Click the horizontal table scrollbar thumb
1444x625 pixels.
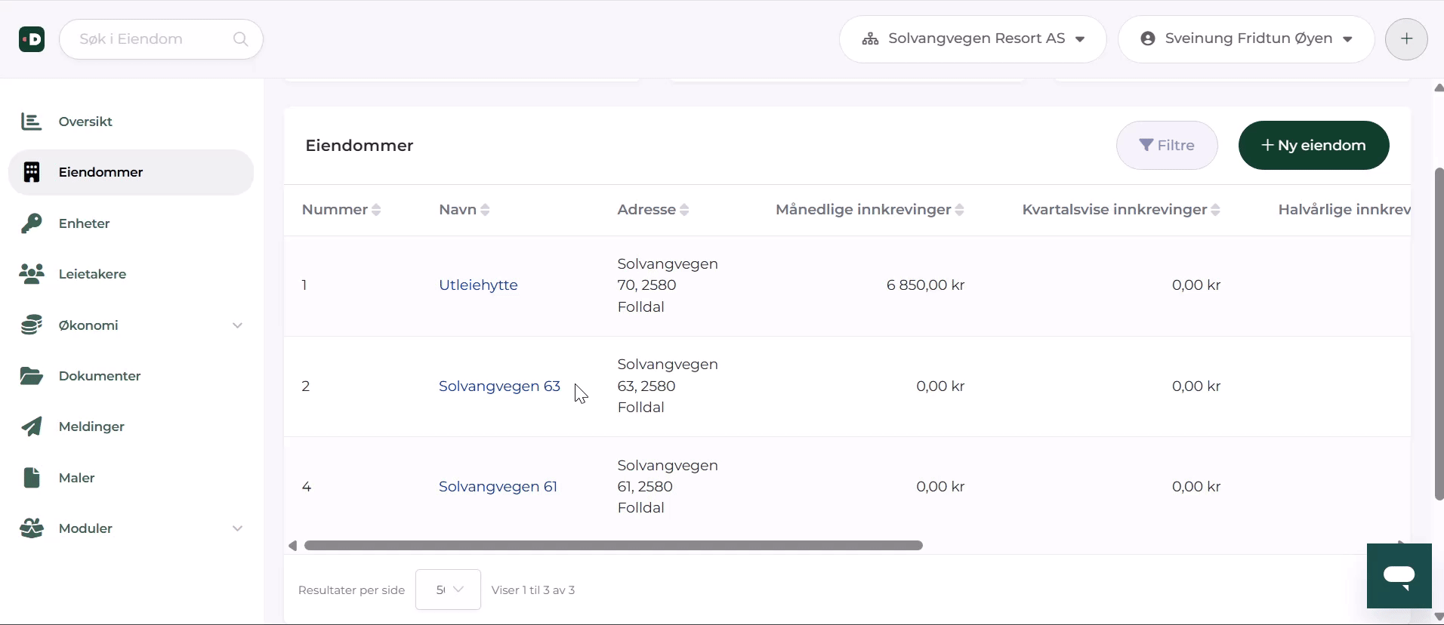click(613, 546)
